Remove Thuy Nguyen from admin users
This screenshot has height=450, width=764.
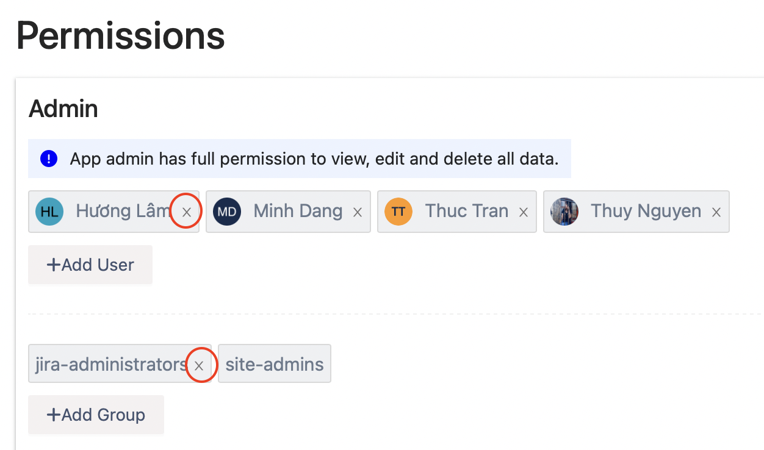[x=716, y=212]
